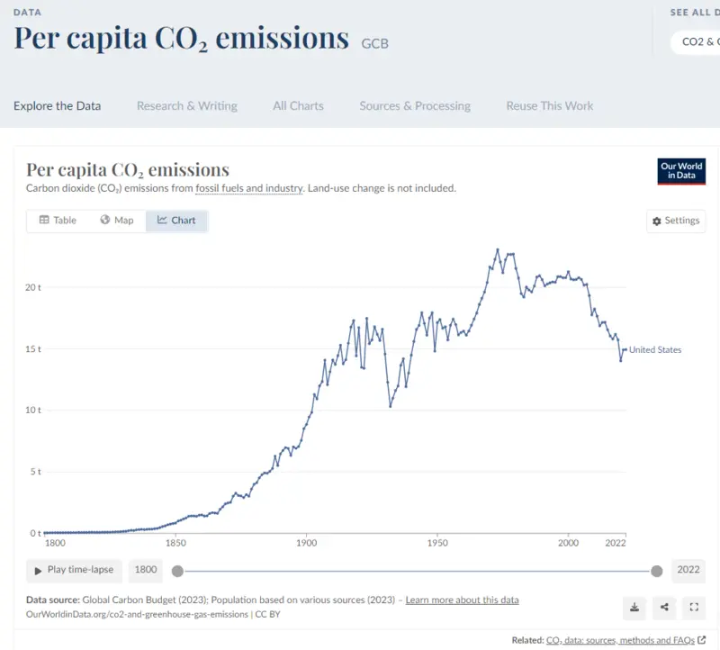Click the play triangle in the time-lapse button
Viewport: 720px width, 650px height.
pos(38,571)
